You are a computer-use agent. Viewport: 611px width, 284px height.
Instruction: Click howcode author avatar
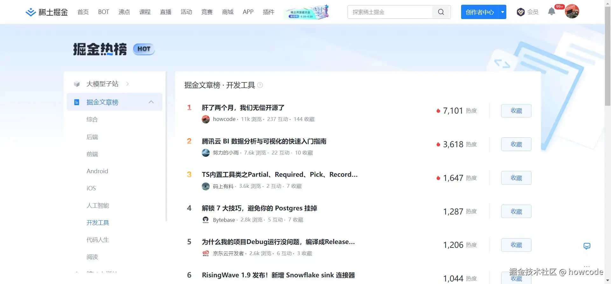click(x=206, y=119)
